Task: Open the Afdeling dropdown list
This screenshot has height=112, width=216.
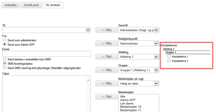Action: (156, 57)
